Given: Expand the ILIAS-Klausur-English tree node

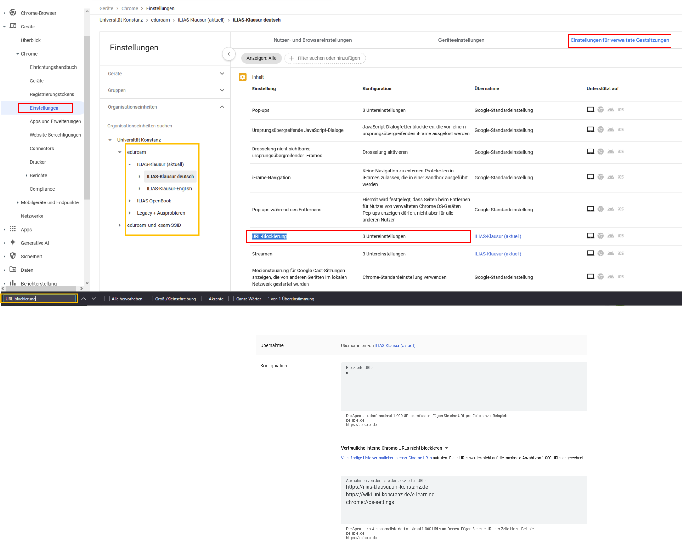Looking at the screenshot, I should click(140, 189).
